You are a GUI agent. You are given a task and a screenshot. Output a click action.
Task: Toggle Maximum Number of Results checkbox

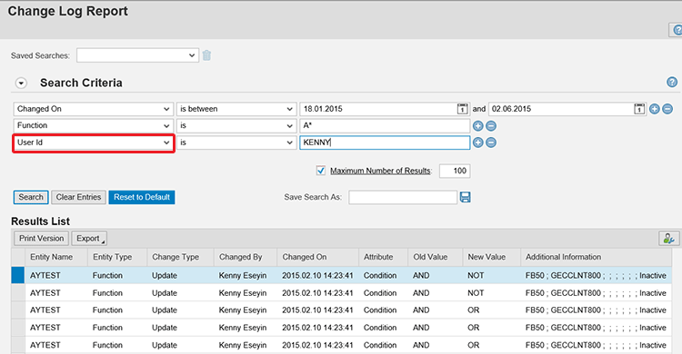click(321, 171)
